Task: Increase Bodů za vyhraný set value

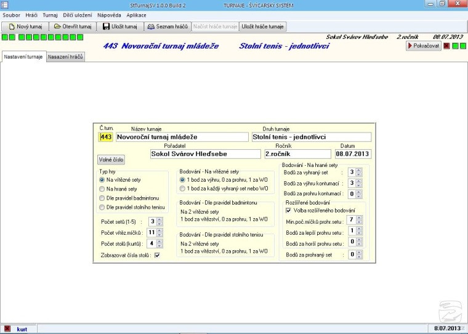Action: pos(359,170)
